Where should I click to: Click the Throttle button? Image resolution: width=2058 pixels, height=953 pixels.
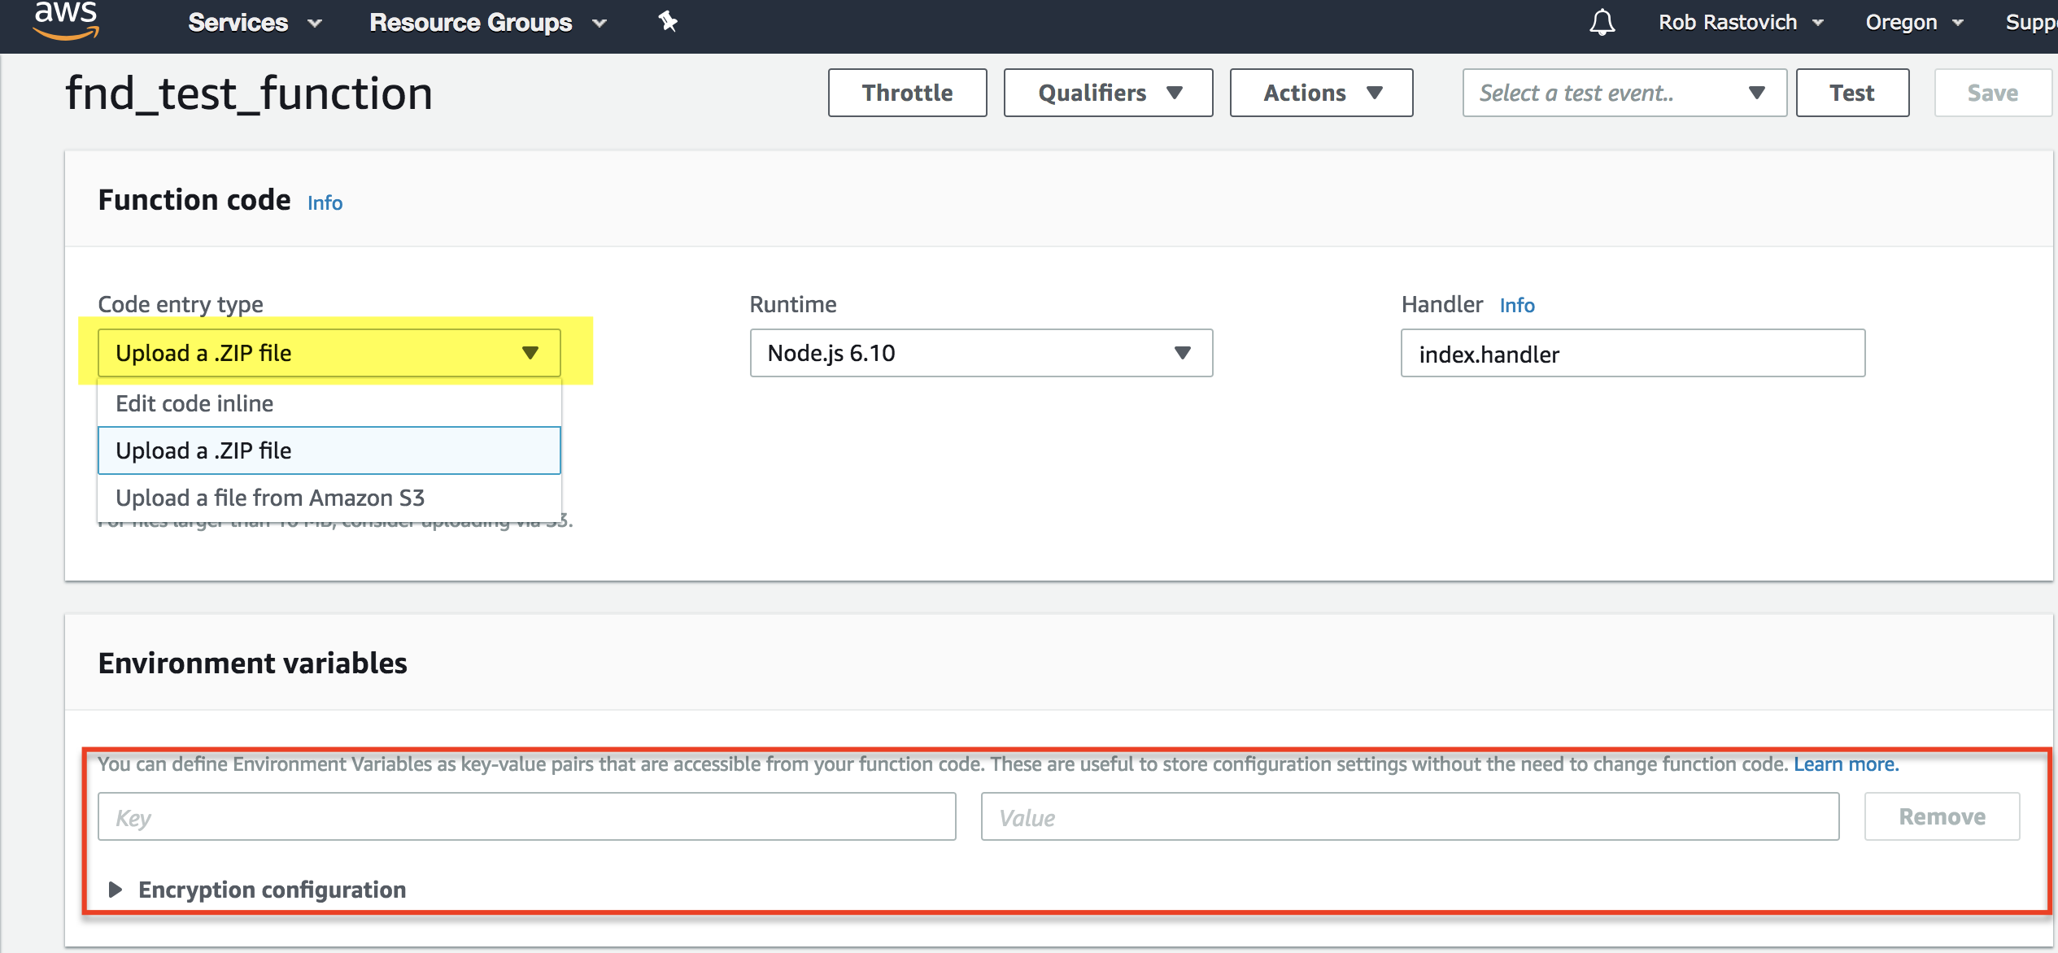[907, 93]
